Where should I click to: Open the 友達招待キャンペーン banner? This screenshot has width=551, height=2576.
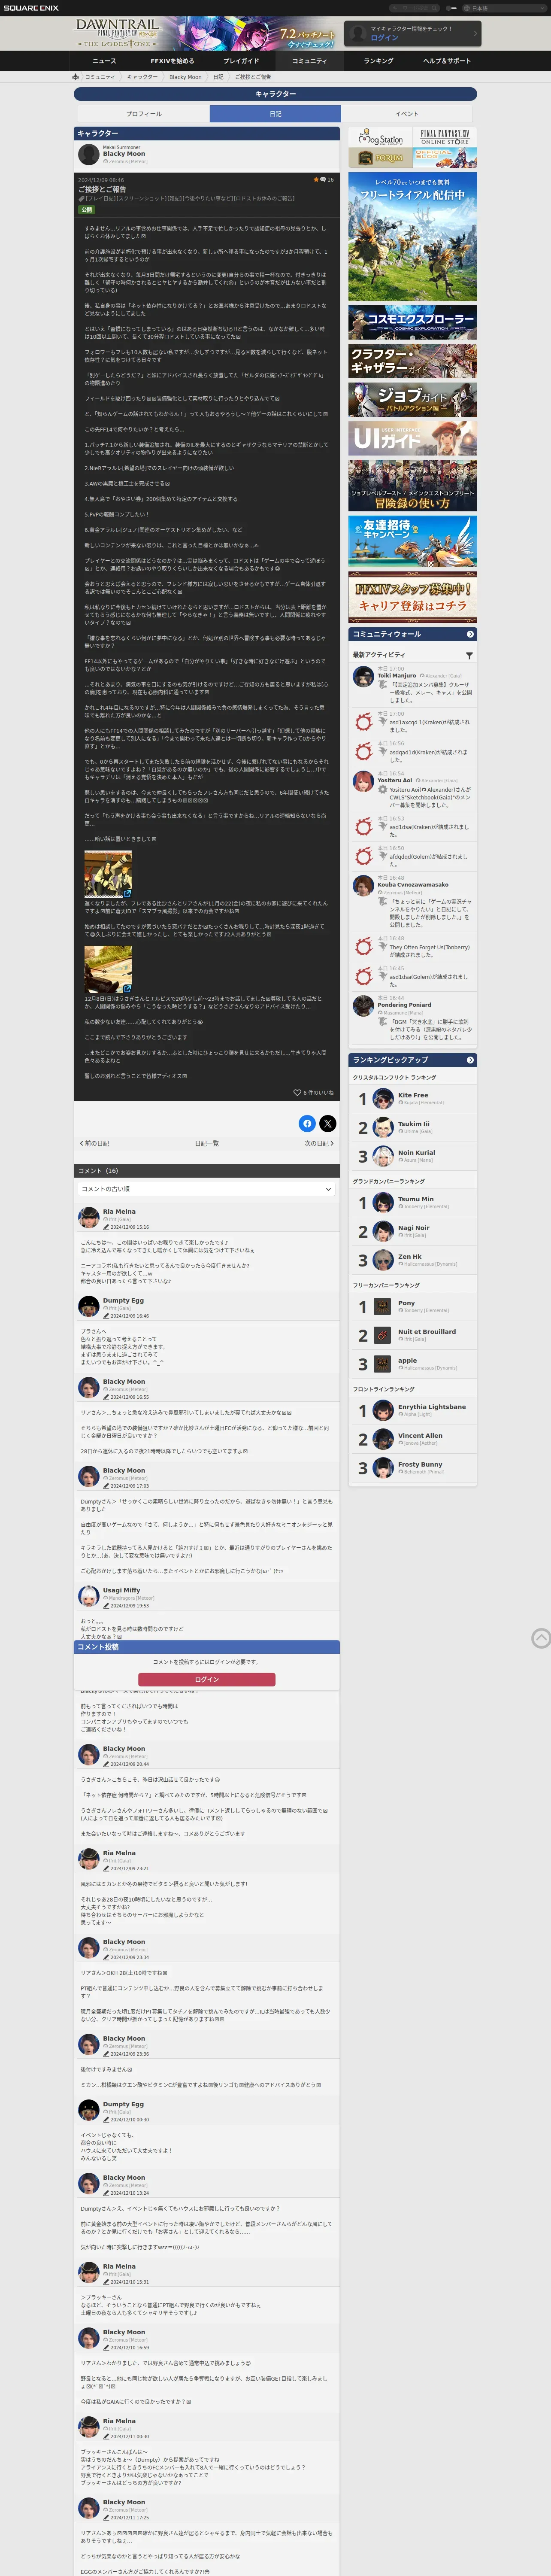(412, 540)
